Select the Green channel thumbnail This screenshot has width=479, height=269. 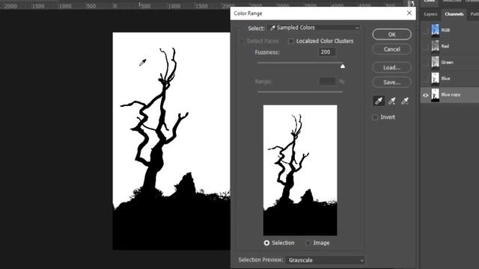click(x=435, y=63)
